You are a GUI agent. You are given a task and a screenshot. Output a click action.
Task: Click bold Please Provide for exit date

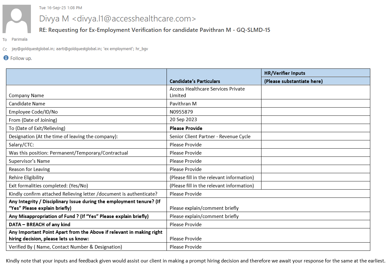[x=186, y=128]
